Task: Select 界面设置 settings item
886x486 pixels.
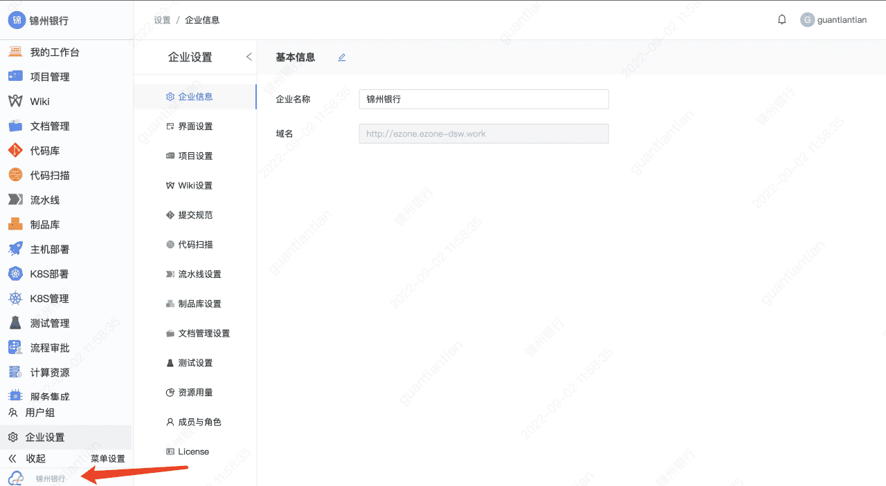Action: click(197, 126)
